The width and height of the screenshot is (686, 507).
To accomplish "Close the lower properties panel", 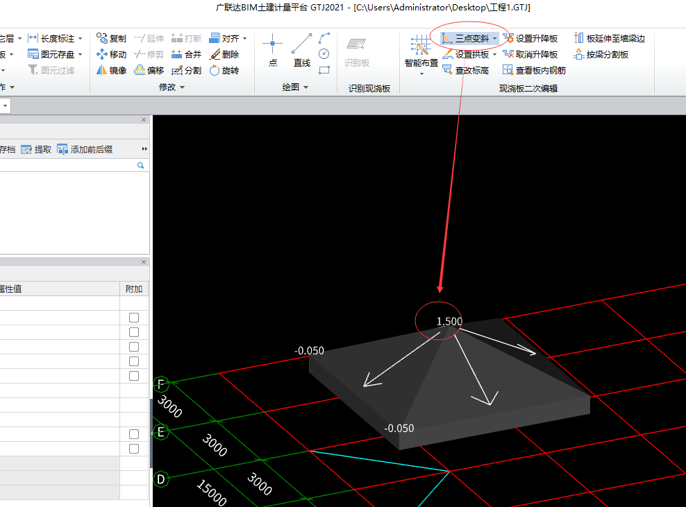I will click(144, 261).
